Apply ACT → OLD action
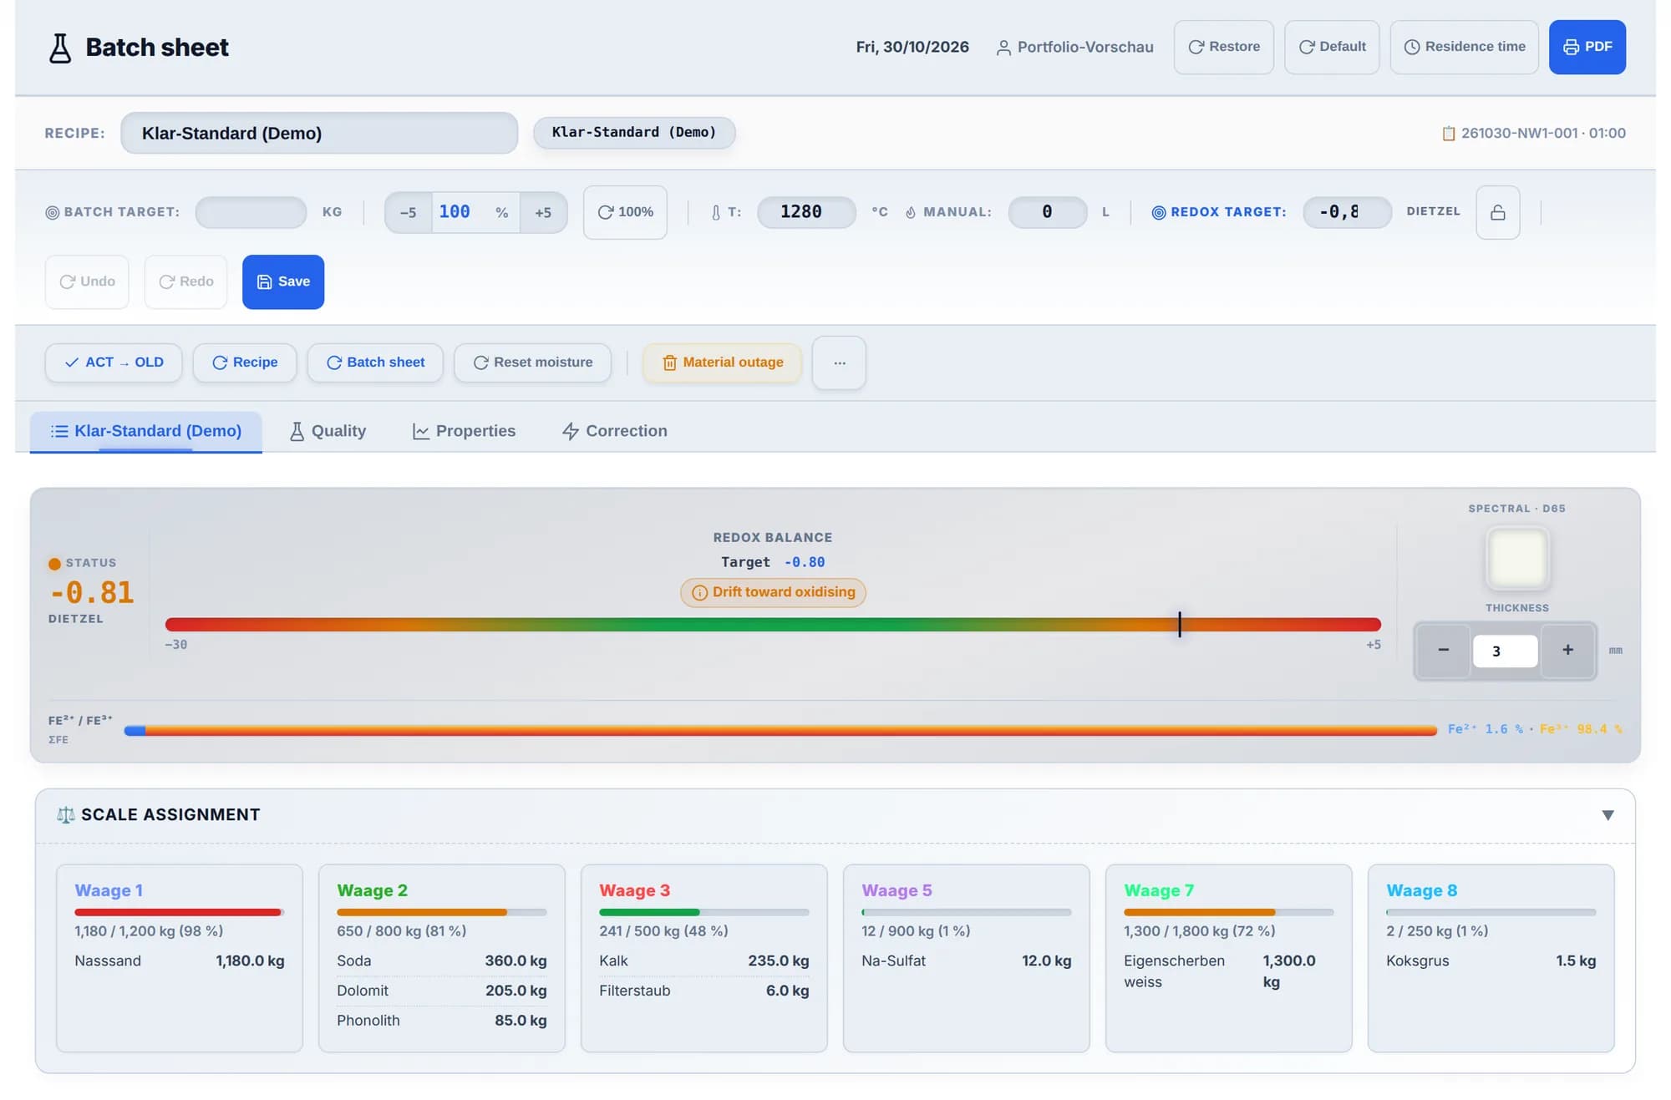Viewport: 1671px width, 1100px height. coord(114,362)
